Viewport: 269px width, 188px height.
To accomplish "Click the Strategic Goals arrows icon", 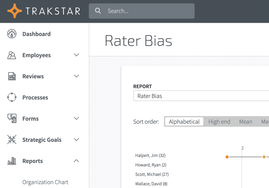I will (x=12, y=140).
